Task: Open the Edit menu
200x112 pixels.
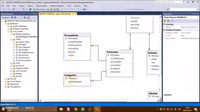Action: click(x=8, y=6)
